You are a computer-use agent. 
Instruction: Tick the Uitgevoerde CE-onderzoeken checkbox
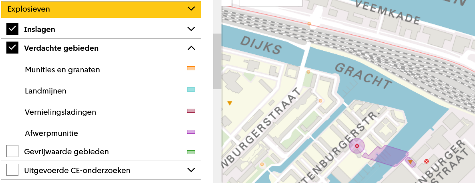point(12,170)
